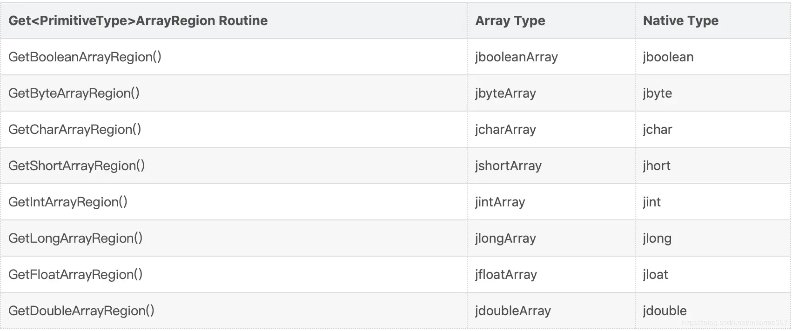Click the GetByteArrayRegion() routine text
792x331 pixels.
(x=74, y=93)
